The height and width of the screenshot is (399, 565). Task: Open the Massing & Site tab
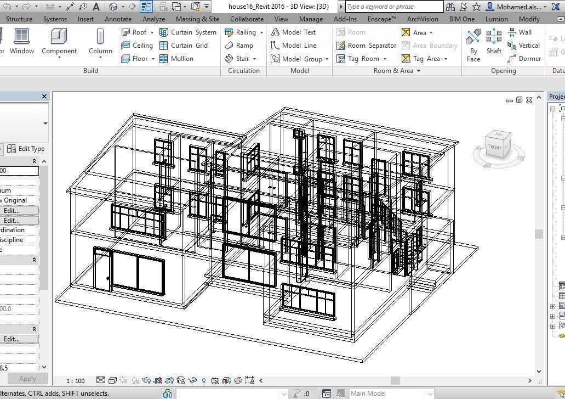point(197,19)
